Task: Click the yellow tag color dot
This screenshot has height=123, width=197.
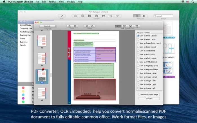Action: coord(23,91)
